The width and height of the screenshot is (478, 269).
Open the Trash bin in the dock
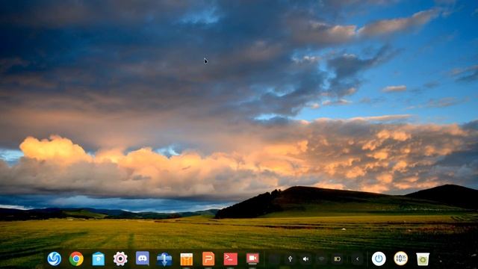coord(423,259)
